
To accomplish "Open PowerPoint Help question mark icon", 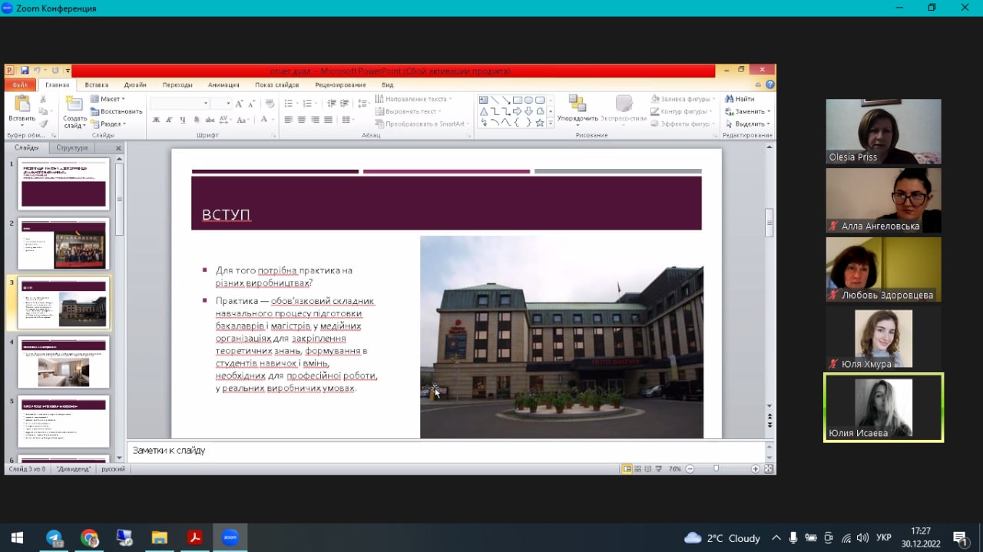I will 770,84.
